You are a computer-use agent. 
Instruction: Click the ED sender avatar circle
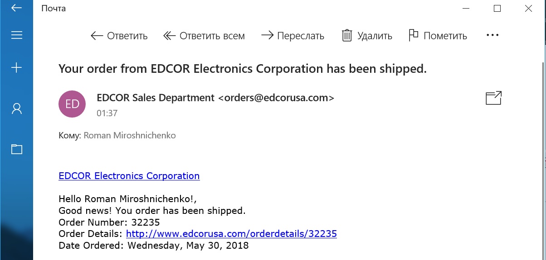73,104
